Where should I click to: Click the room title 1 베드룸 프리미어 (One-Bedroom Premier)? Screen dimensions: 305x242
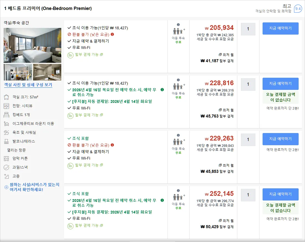48,9
